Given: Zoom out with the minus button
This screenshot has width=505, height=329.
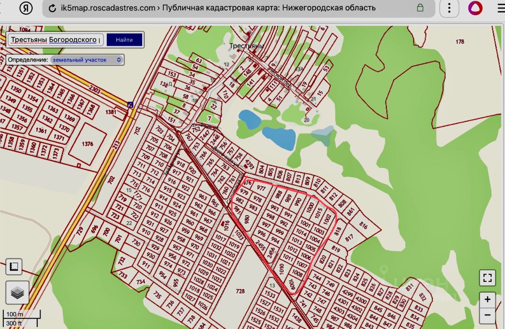Looking at the screenshot, I should 487,315.
